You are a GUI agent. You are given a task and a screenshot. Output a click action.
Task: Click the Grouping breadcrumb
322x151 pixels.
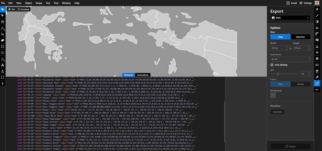pos(23,9)
